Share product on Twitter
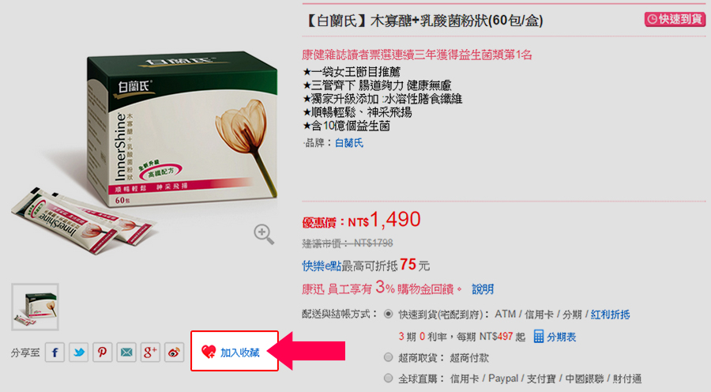 (79, 352)
